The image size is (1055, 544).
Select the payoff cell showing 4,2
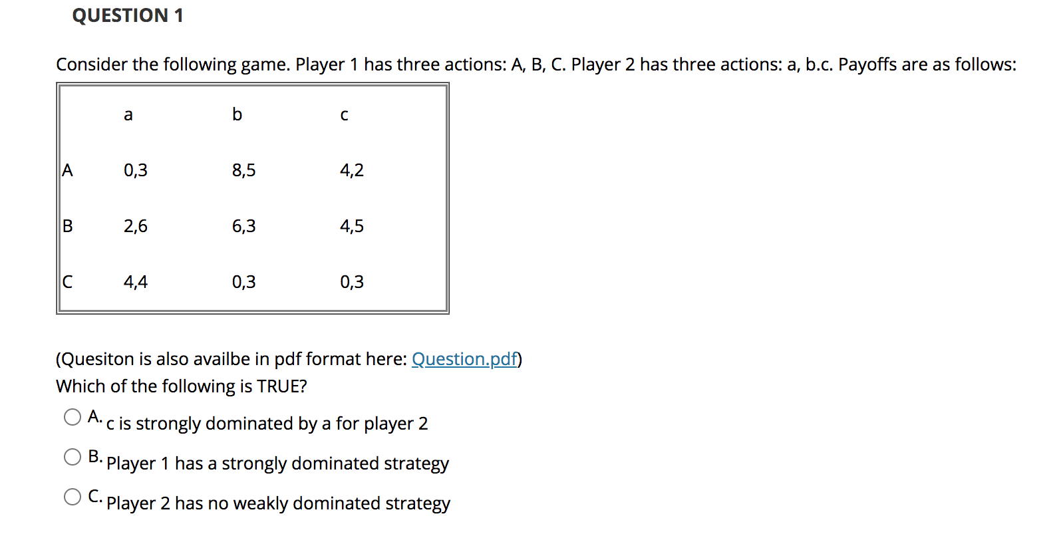[351, 170]
